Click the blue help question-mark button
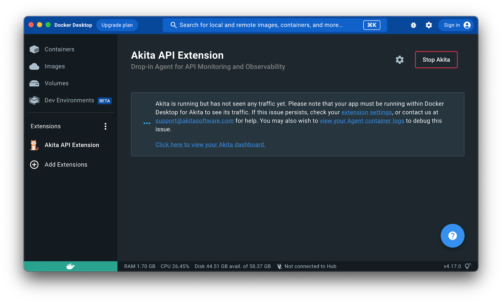 click(x=452, y=236)
